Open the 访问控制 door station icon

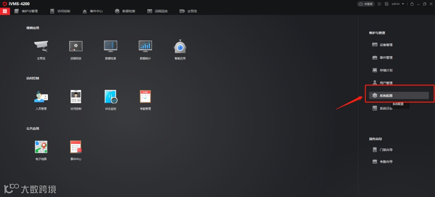click(x=76, y=97)
